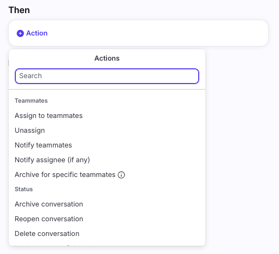Click the Status section header
Viewport: 279px width, 254px height.
point(23,189)
